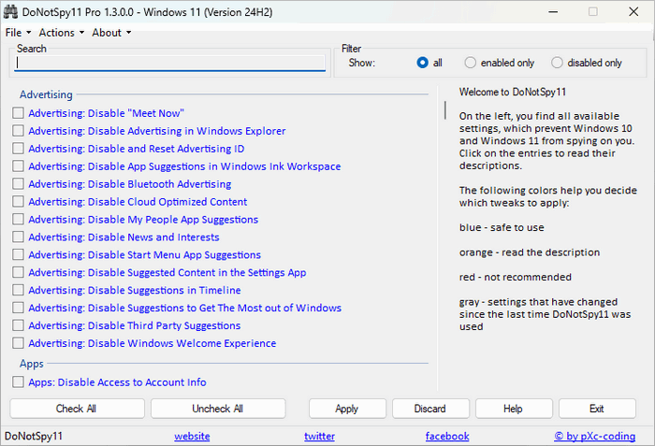Show enabled only settings
The image size is (655, 446).
click(472, 63)
